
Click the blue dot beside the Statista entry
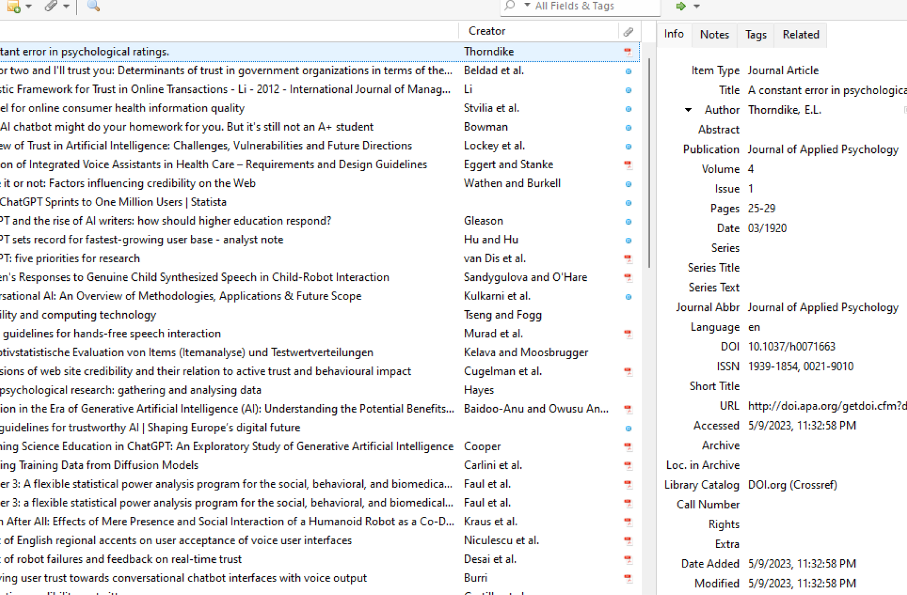pos(628,203)
